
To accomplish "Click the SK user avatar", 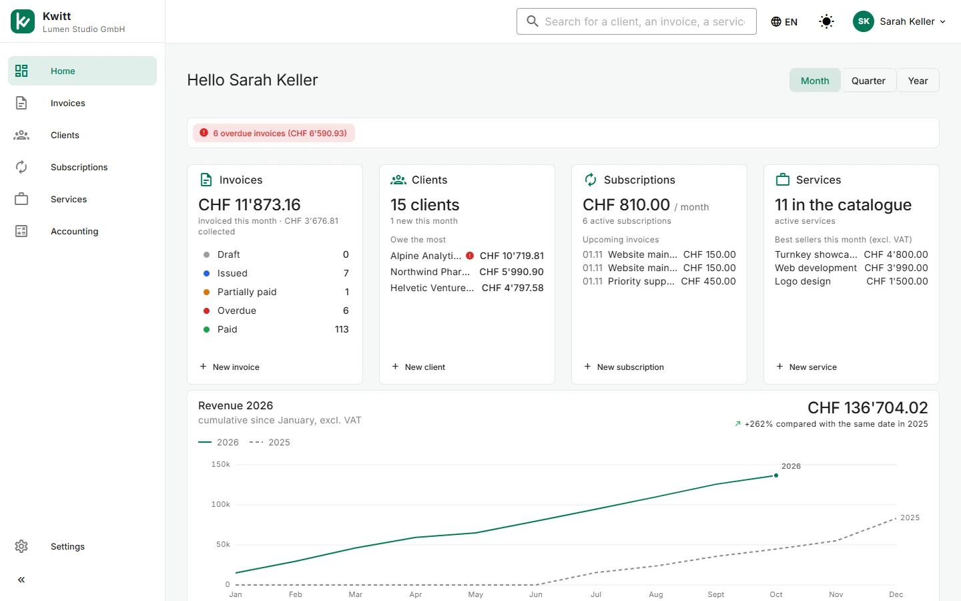I will coord(864,21).
